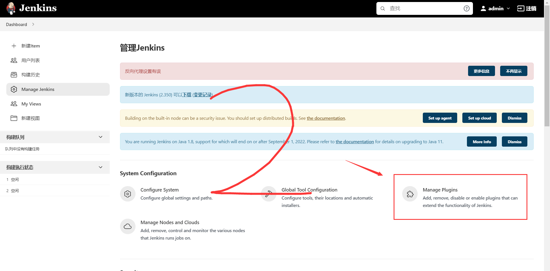Focus the 查找 search field

coord(424,9)
